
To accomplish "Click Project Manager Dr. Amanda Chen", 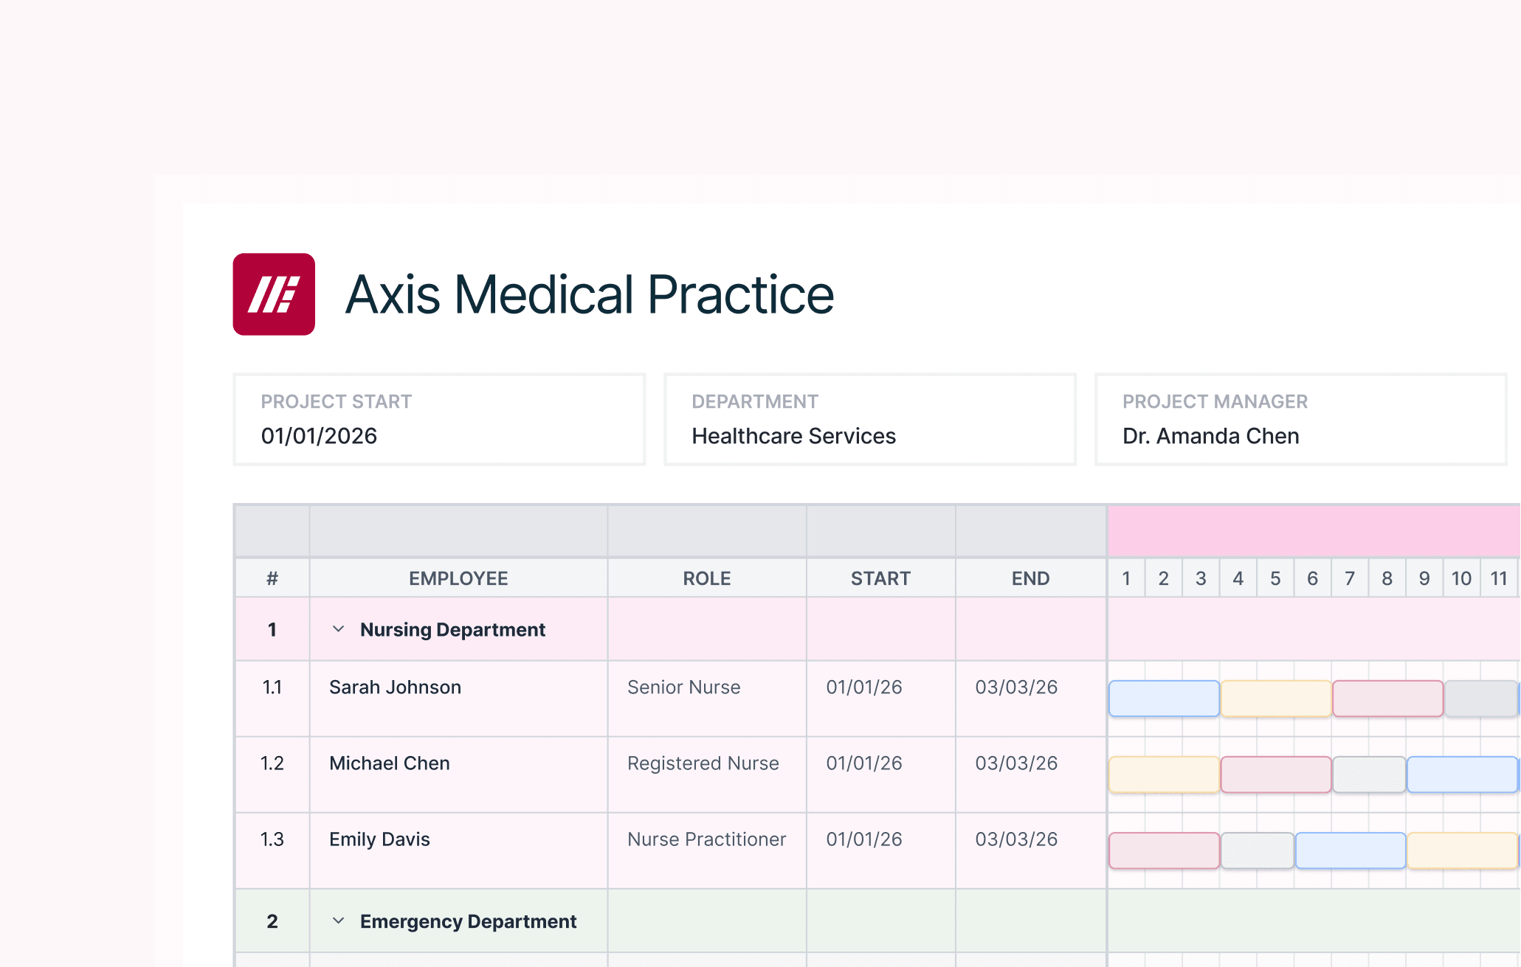I will point(1210,436).
